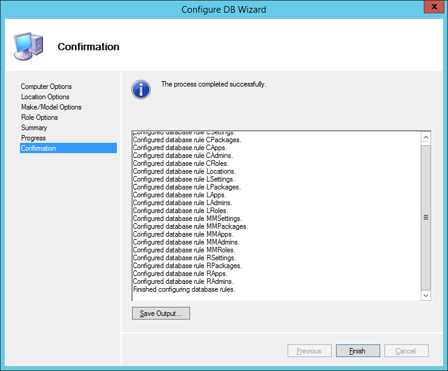
Task: Click the Cancel button
Action: click(x=405, y=351)
